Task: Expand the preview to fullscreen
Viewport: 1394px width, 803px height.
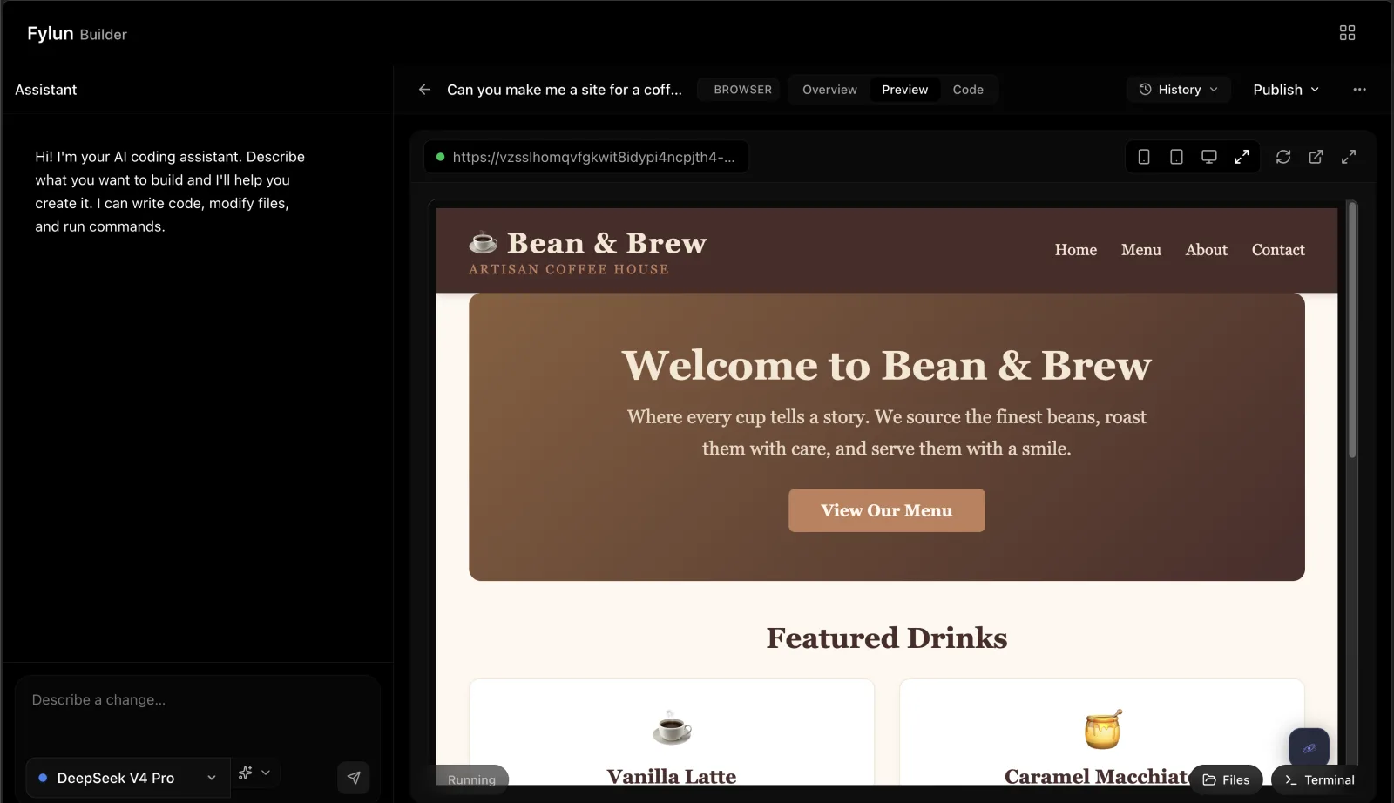Action: tap(1349, 157)
